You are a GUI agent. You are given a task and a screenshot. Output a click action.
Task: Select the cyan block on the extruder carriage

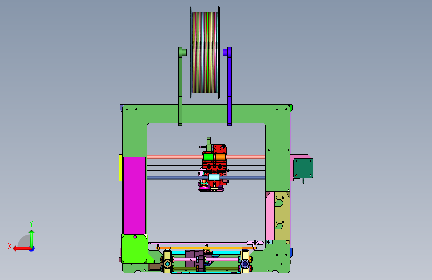point(214,177)
